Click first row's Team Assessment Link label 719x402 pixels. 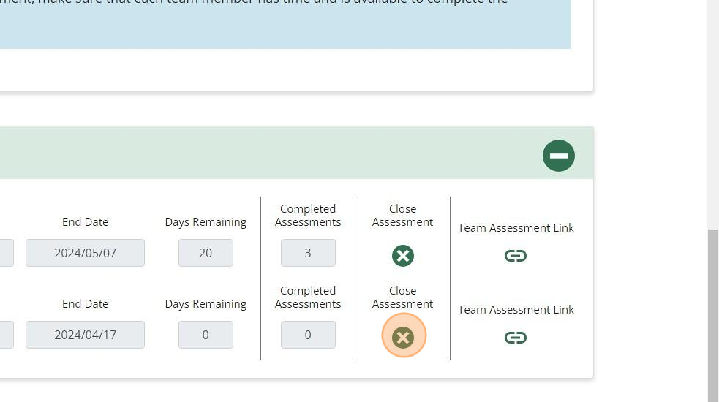(516, 228)
